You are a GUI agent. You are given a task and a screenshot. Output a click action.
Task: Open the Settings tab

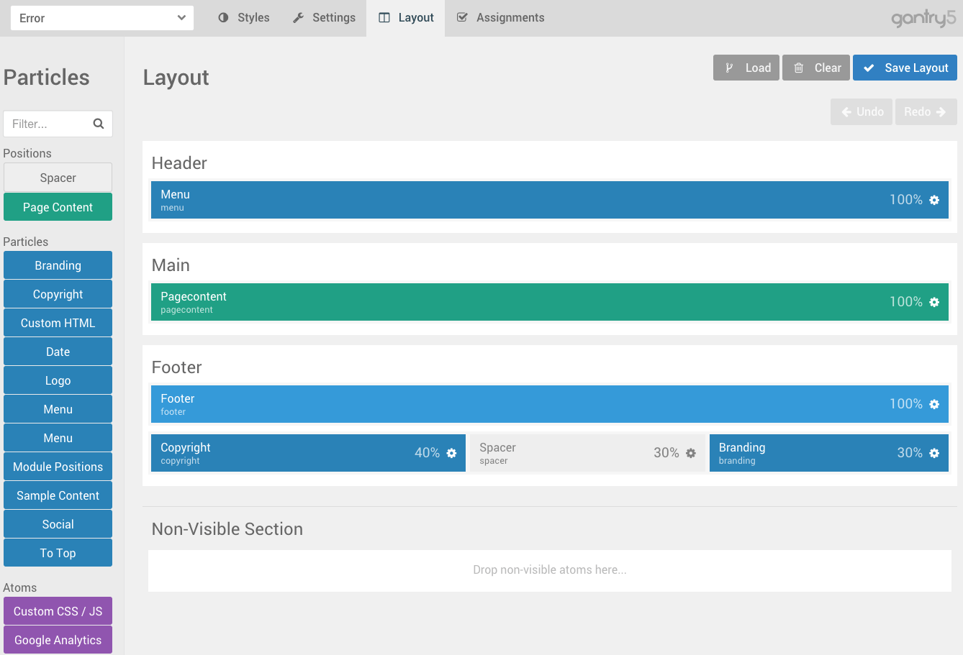(x=324, y=18)
